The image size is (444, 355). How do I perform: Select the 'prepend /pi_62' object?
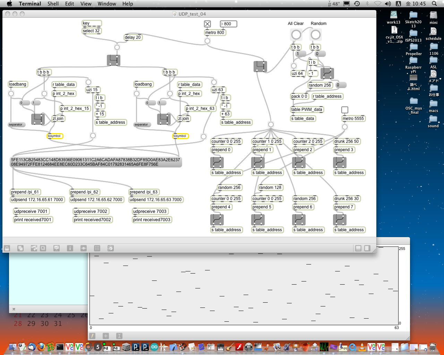pyautogui.click(x=84, y=192)
